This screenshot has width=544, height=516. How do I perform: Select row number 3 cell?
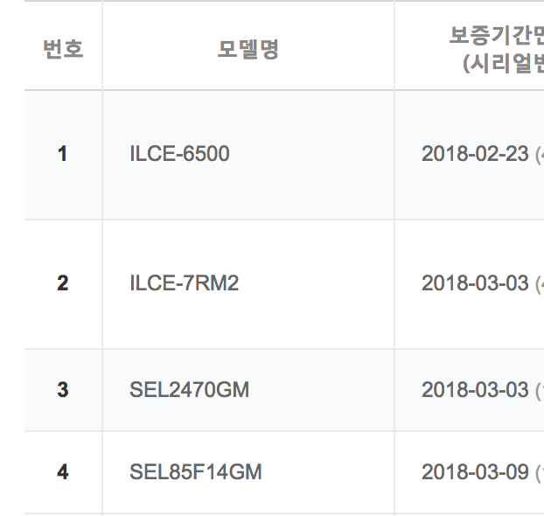[62, 390]
